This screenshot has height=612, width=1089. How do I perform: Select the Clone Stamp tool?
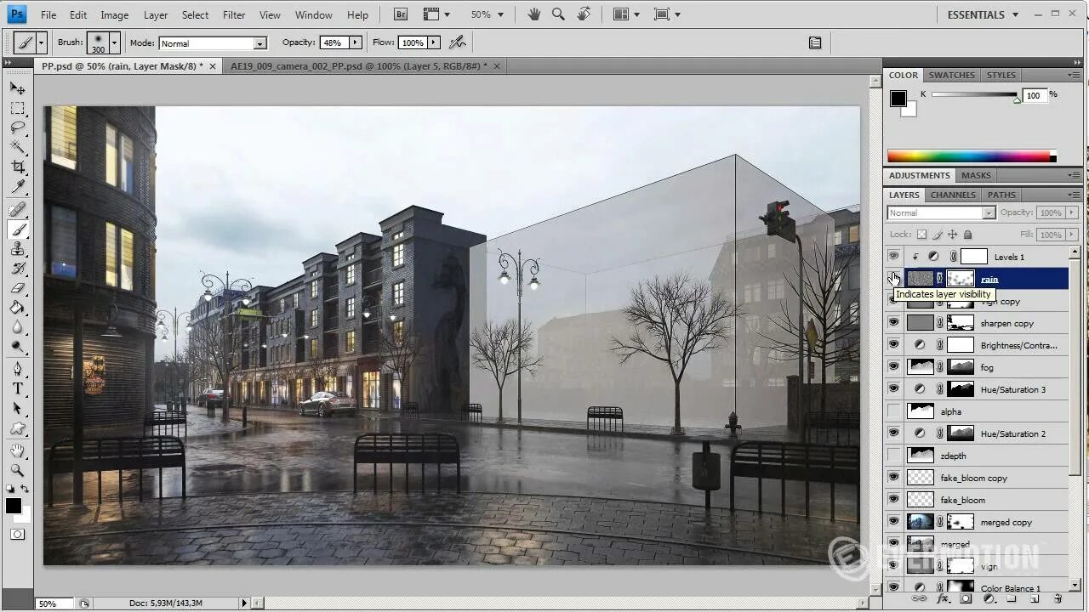pyautogui.click(x=18, y=249)
